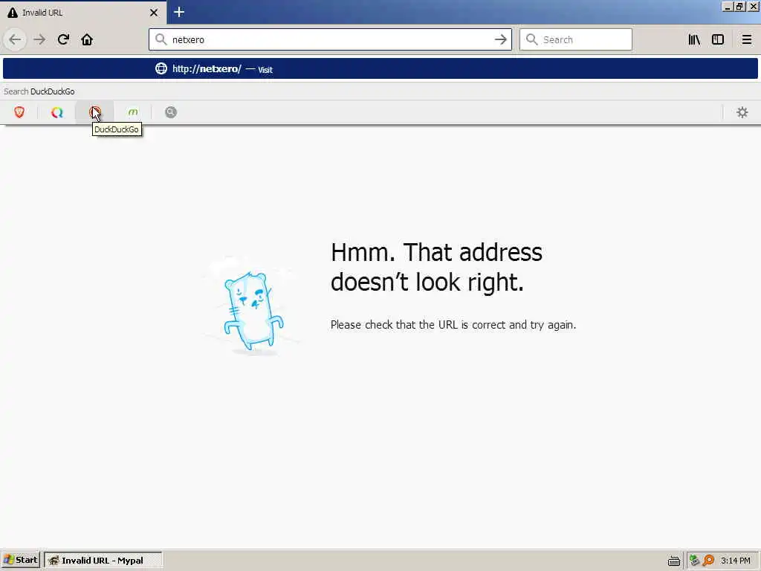Search with the Brave engine icon

pyautogui.click(x=19, y=112)
